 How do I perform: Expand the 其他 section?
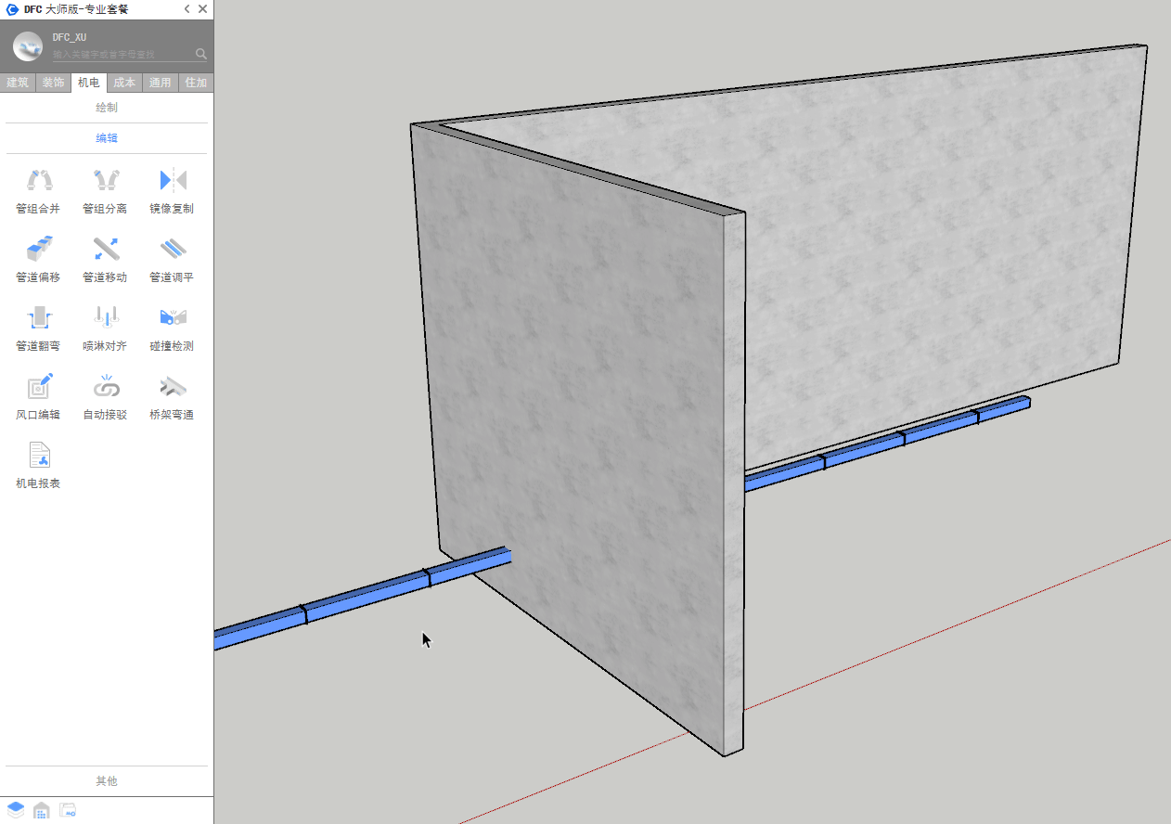pos(107,781)
